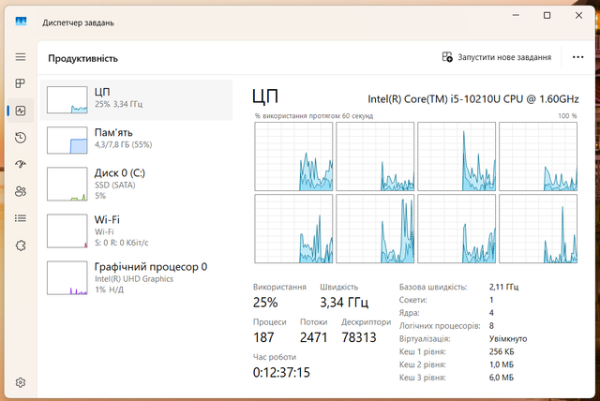Image resolution: width=600 pixels, height=401 pixels.
Task: Select the Performance page icon
Action: [x=21, y=111]
